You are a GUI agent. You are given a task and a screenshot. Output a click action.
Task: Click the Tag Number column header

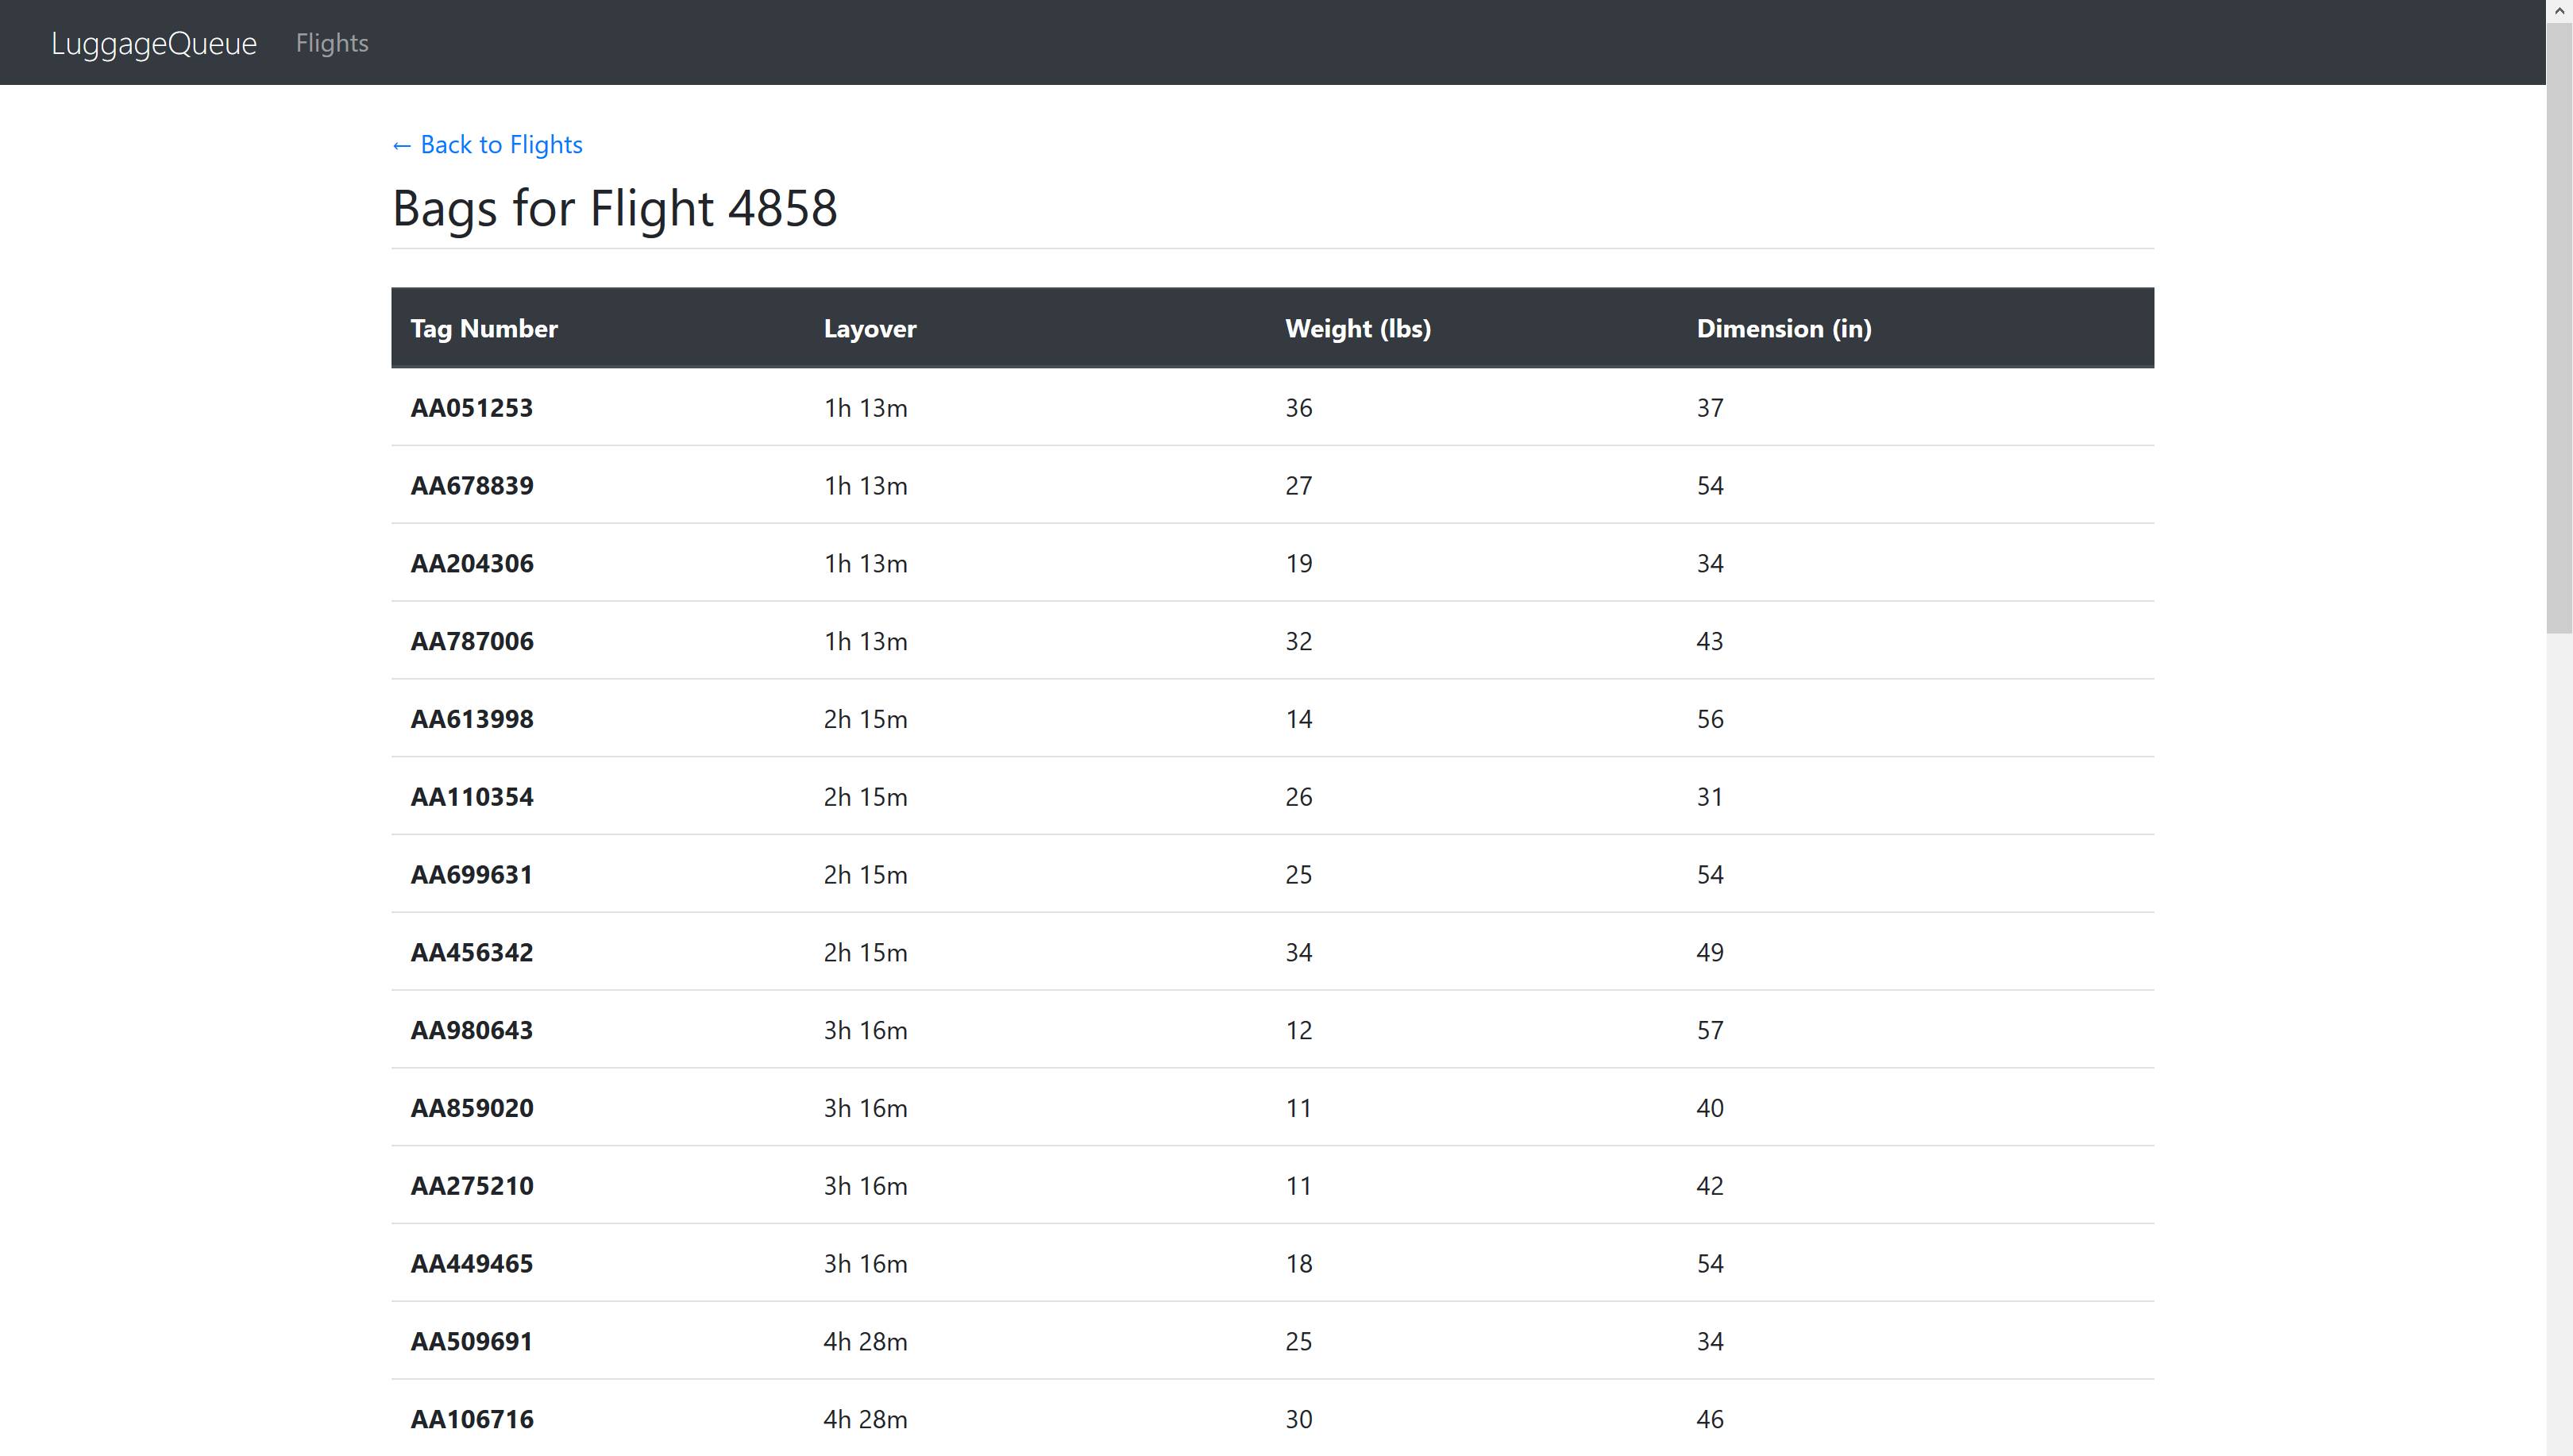pyautogui.click(x=484, y=329)
